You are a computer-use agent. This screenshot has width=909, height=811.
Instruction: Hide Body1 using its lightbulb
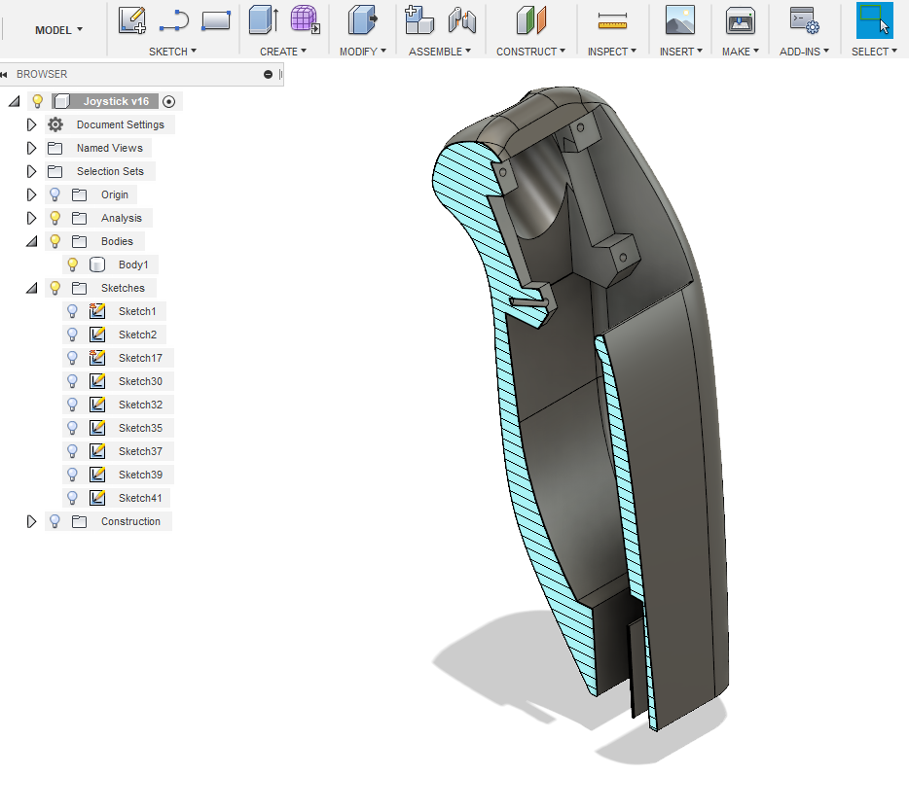[x=72, y=264]
